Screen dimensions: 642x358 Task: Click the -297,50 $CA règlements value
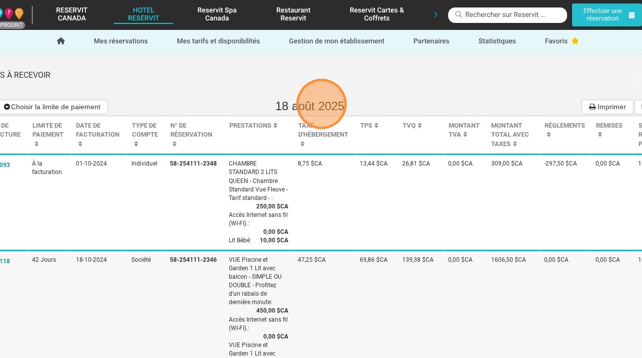(x=560, y=164)
